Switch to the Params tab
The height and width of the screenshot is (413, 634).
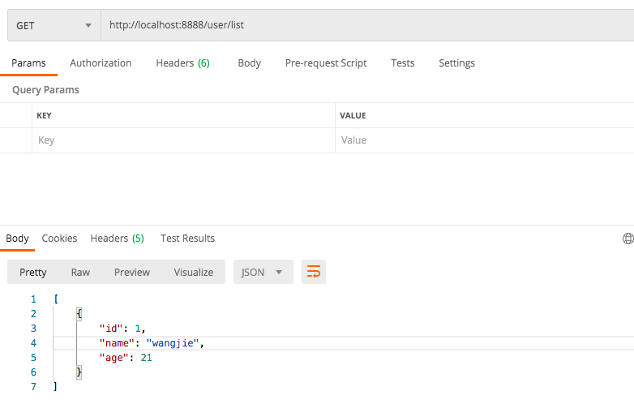click(x=28, y=63)
